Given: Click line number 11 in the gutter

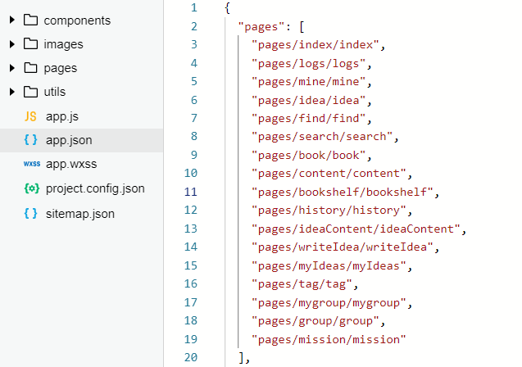Looking at the screenshot, I should point(190,192).
